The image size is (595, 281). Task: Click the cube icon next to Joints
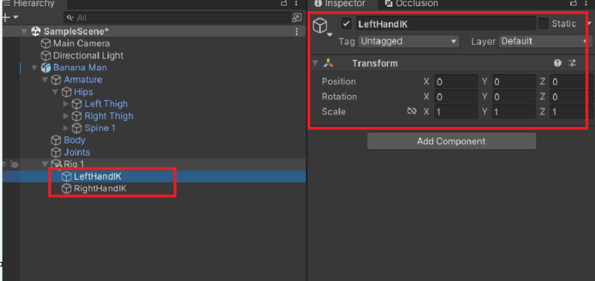click(56, 153)
